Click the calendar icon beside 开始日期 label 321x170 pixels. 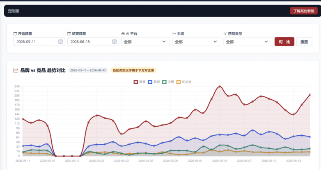click(15, 34)
